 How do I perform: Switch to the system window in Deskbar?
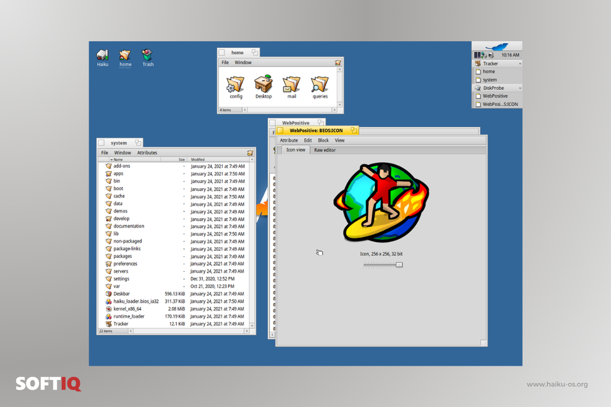[497, 80]
